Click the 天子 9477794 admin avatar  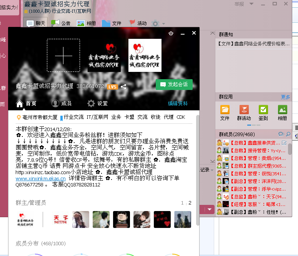click(x=60, y=219)
